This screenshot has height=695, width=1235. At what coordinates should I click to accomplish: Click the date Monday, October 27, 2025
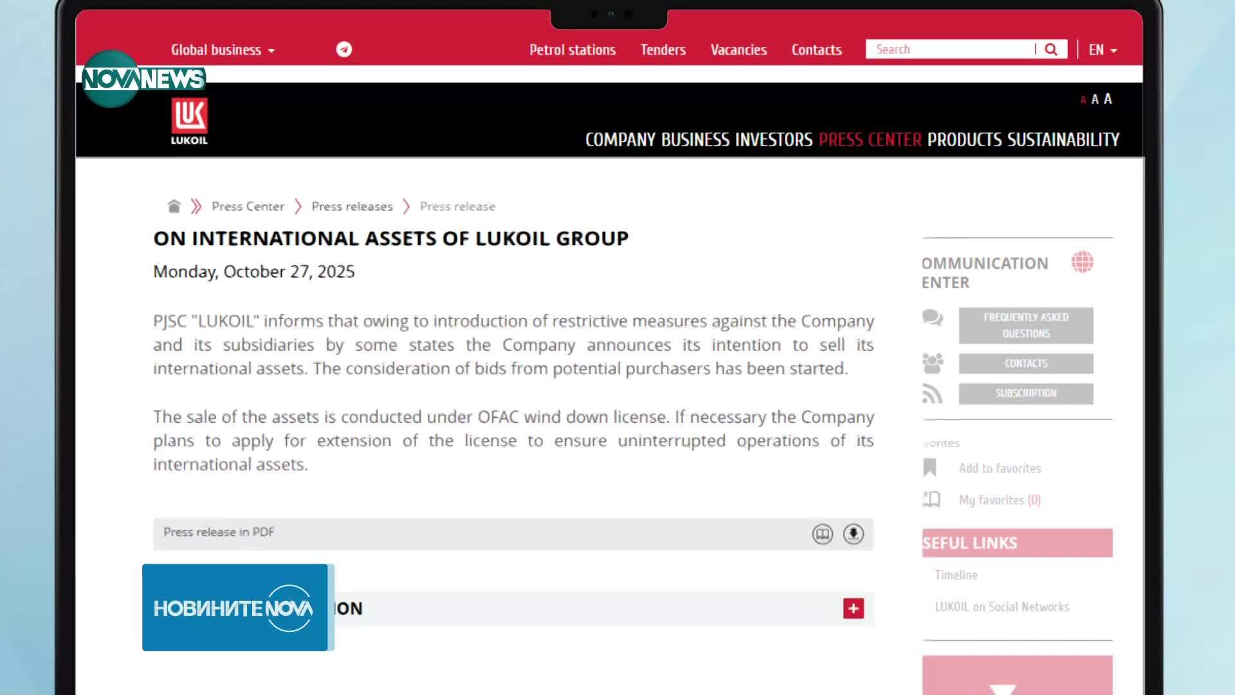[254, 272]
